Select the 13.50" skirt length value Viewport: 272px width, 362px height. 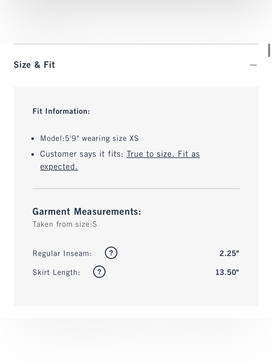tap(227, 272)
